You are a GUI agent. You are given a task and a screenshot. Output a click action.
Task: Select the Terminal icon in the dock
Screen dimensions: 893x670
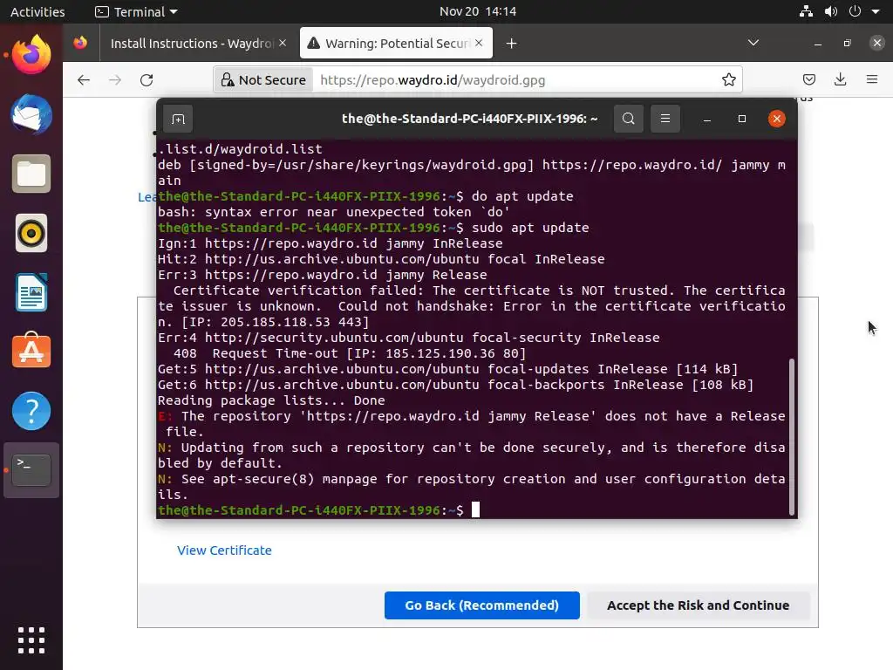point(31,470)
